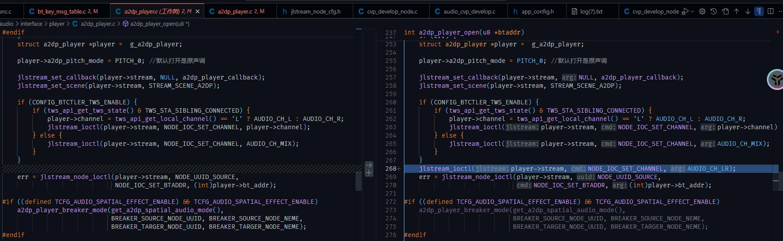
Task: Click the plus stage button between diff panes
Action: [369, 173]
